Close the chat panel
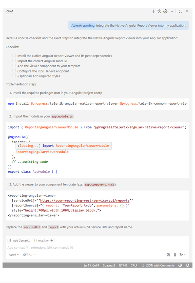195x283 pixels. click(x=187, y=11)
